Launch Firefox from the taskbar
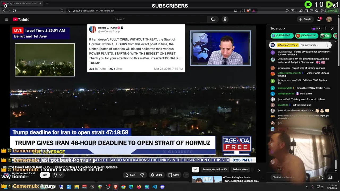Image resolution: width=340 pixels, height=191 pixels. click(139, 187)
